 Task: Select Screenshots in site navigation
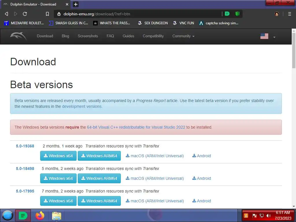pos(88,36)
